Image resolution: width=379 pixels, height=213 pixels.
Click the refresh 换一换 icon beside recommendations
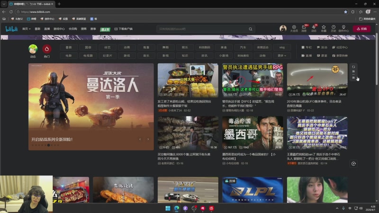coord(353,72)
